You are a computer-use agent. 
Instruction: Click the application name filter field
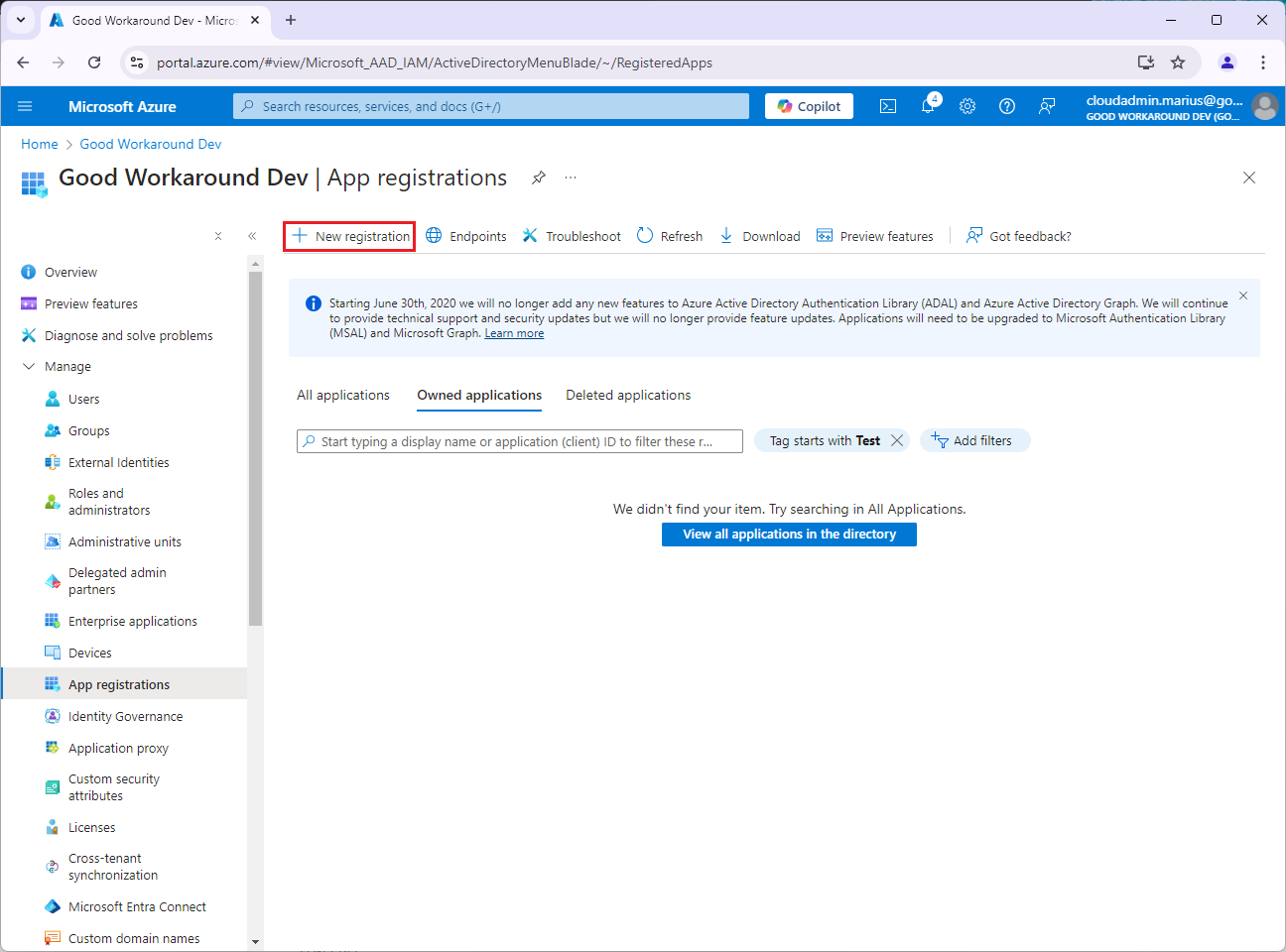click(520, 441)
